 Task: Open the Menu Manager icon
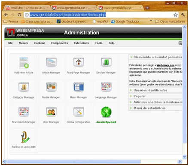point(79,87)
